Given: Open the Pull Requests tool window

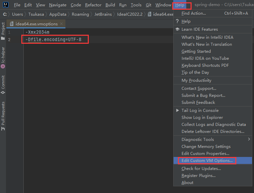Looking at the screenshot, I should tap(3, 116).
